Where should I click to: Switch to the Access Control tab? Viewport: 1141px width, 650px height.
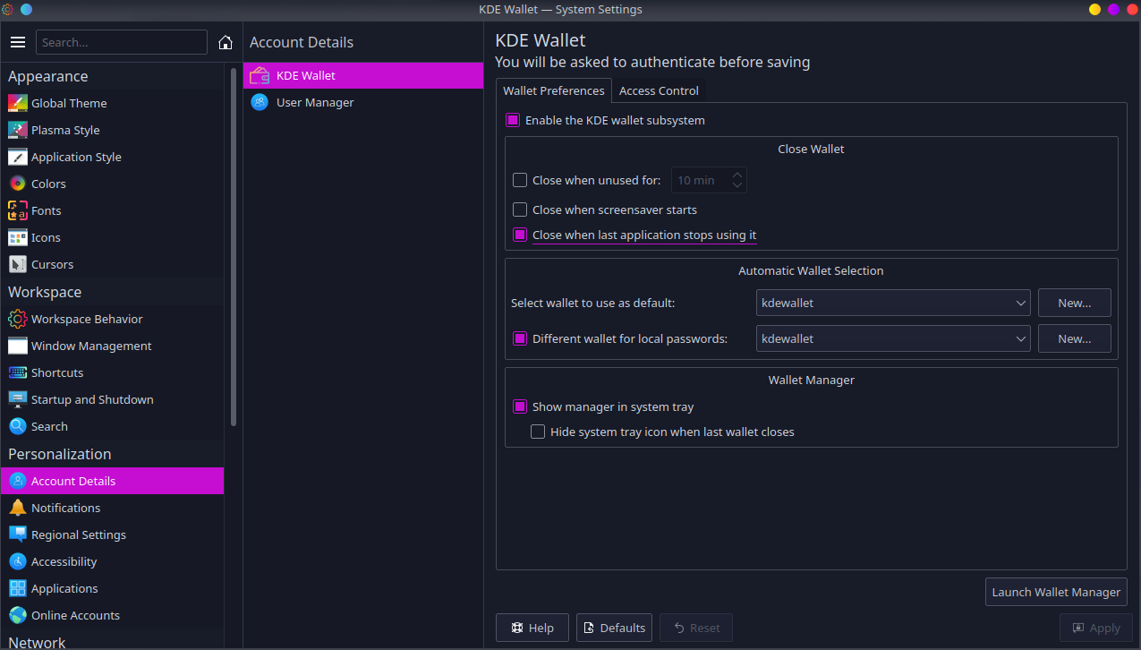[x=659, y=90]
